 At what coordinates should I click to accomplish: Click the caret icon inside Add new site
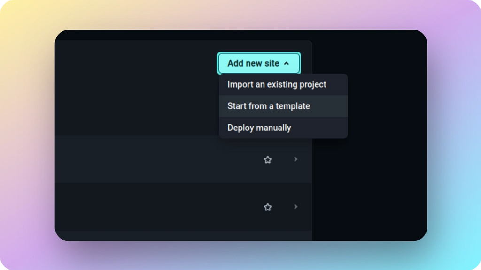(286, 63)
